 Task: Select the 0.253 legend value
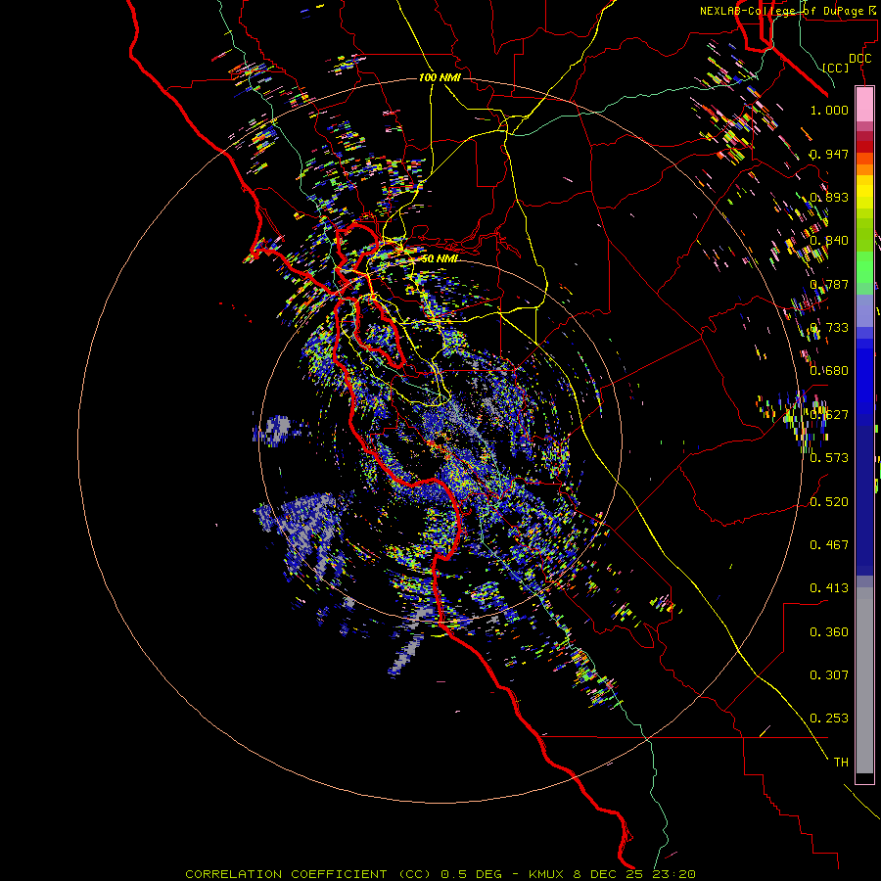[x=829, y=719]
